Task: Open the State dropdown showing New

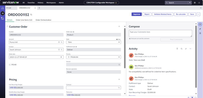Action: 94,42
